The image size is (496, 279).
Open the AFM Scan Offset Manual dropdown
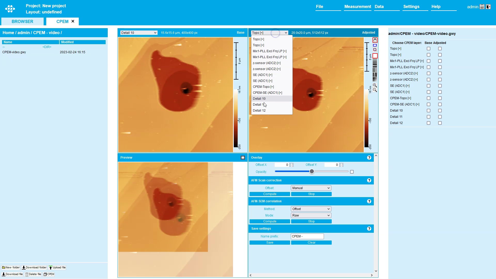(311, 188)
